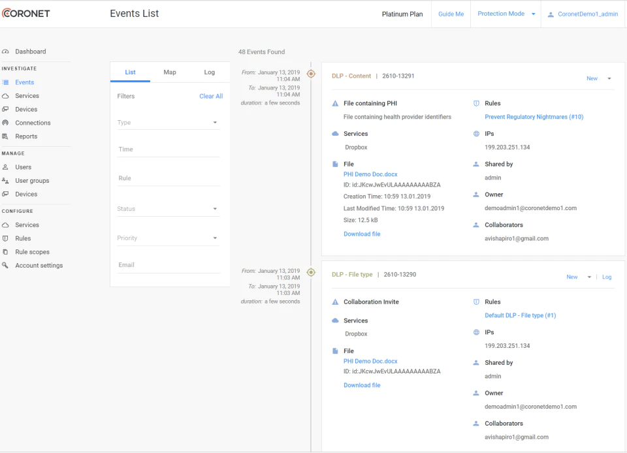
Task: Click the Email filter field
Action: [x=169, y=265]
